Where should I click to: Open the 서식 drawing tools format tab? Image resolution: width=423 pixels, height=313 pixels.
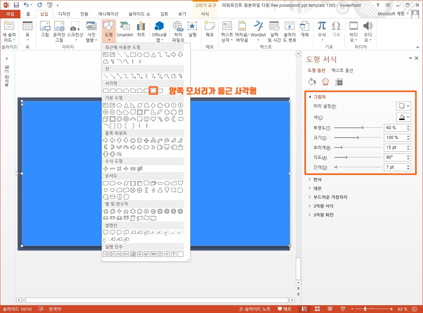[x=205, y=14]
